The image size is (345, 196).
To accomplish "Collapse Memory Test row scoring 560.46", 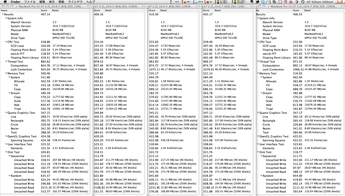I will point(6,73).
